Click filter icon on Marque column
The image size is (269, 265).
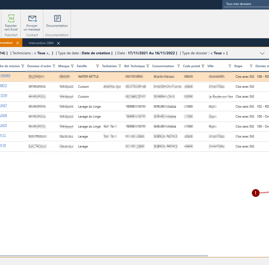tap(72, 66)
